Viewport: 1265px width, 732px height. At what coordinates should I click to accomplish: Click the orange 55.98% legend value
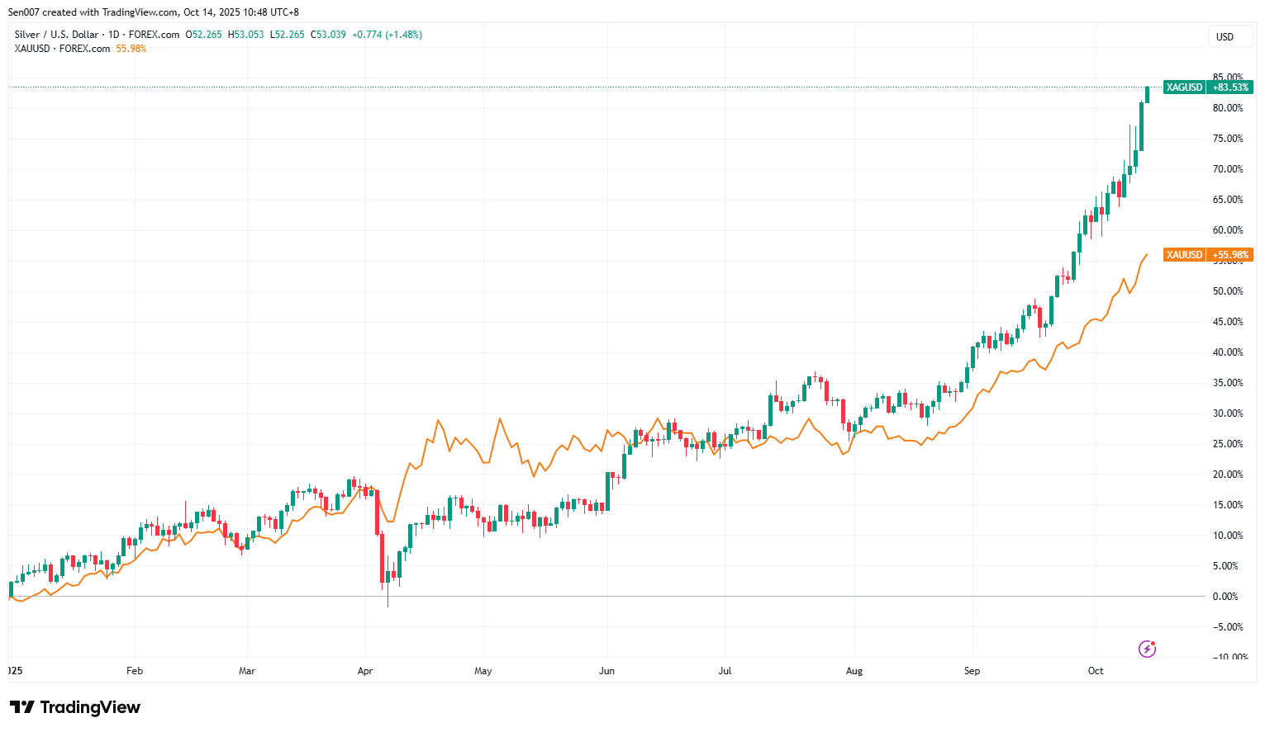coord(131,49)
